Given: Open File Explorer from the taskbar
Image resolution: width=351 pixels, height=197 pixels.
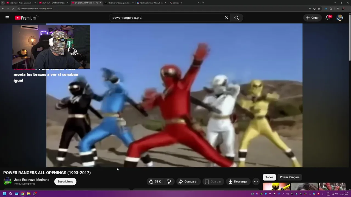Looking at the screenshot, I should [x=29, y=194].
